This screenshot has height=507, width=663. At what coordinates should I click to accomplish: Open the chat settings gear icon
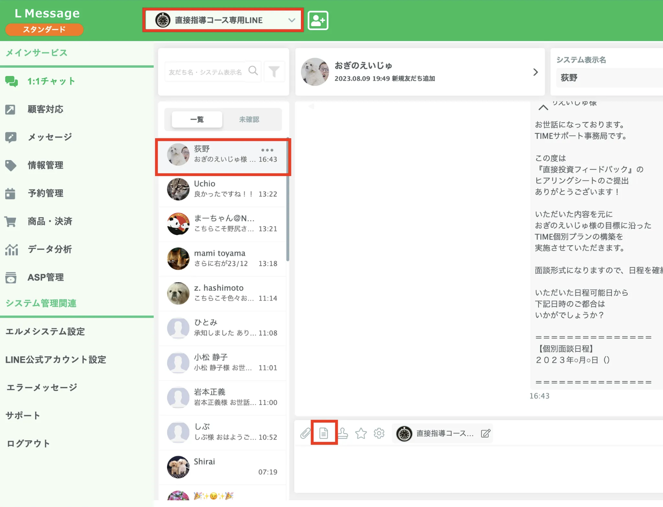pyautogui.click(x=379, y=433)
